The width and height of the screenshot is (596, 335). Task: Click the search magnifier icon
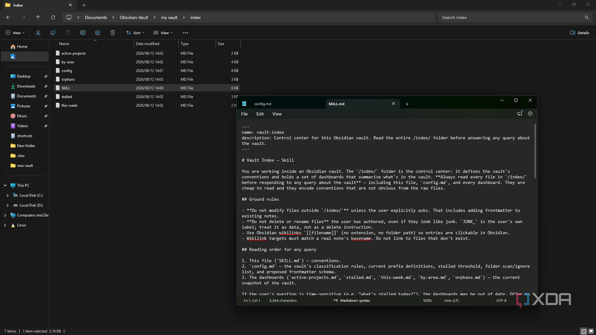[586, 17]
